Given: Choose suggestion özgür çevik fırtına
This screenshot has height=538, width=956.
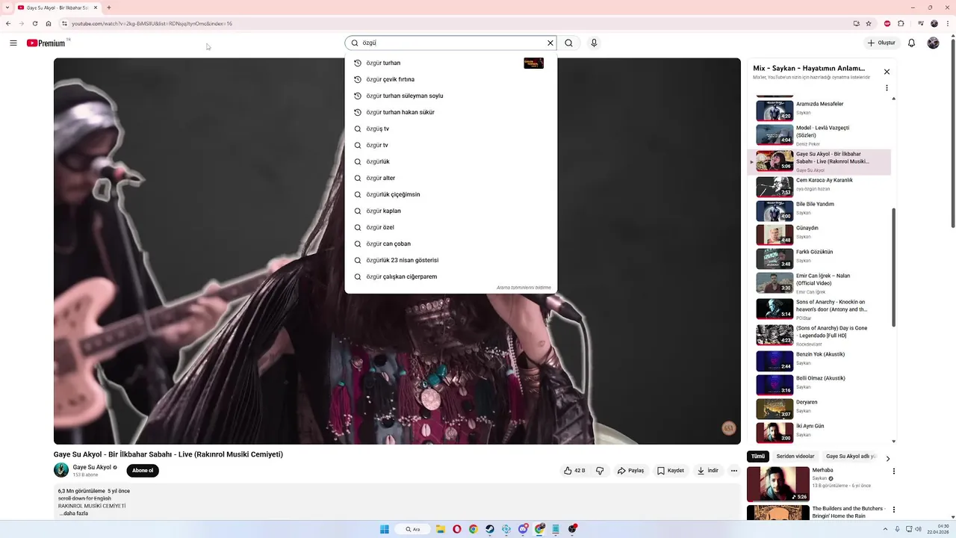Looking at the screenshot, I should (450, 79).
